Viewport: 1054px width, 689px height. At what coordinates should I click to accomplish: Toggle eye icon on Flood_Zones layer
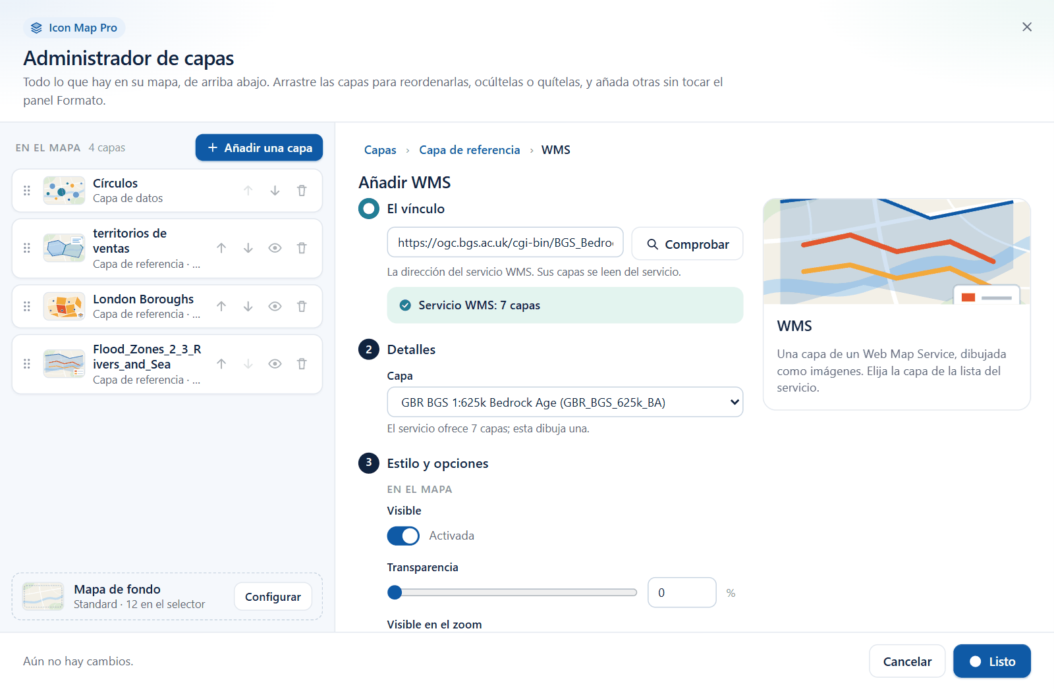point(275,364)
